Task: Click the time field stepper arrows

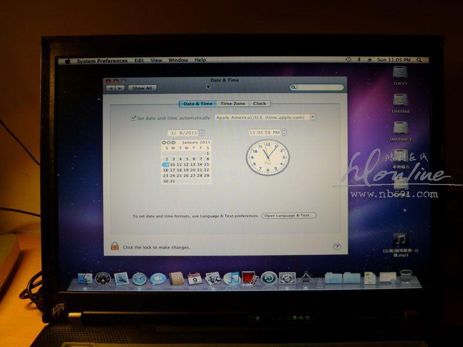Action: [x=284, y=132]
